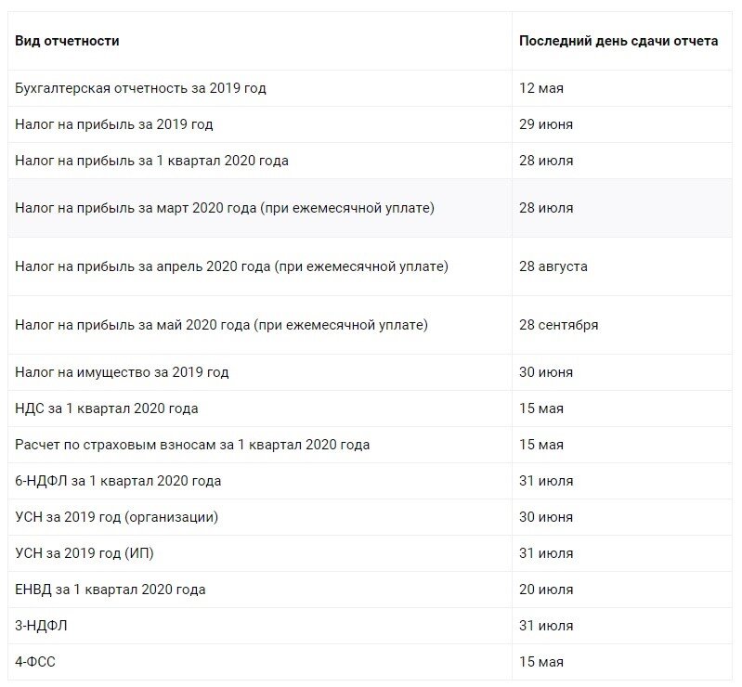Viewport: 742px width, 687px height.
Task: Click the profit tax row for апрель 2020
Action: click(x=231, y=266)
